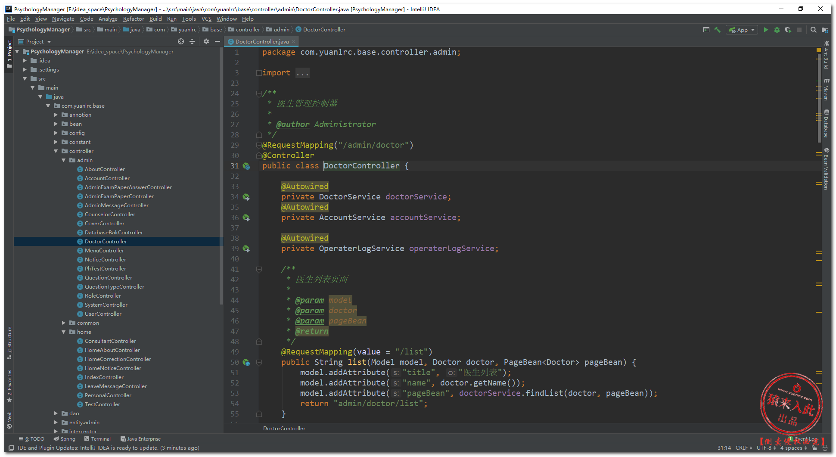Viewport: 836px width, 457px height.
Task: Click Spring bean gutter icon beside doctorService
Action: pos(246,197)
